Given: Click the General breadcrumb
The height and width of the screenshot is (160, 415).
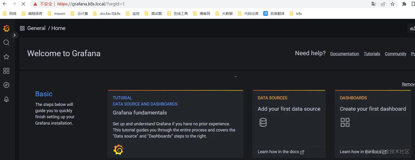Looking at the screenshot, I should [37, 28].
